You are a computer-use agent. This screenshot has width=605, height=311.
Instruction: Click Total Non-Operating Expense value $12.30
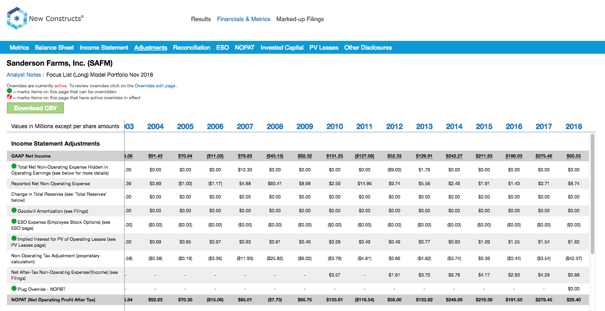point(245,170)
